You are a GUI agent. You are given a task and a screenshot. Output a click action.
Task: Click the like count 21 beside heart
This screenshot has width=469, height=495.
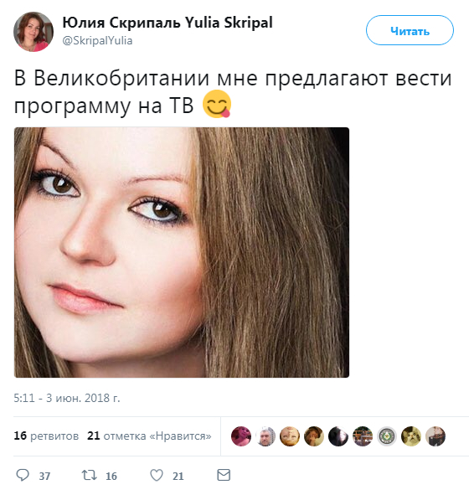[178, 476]
